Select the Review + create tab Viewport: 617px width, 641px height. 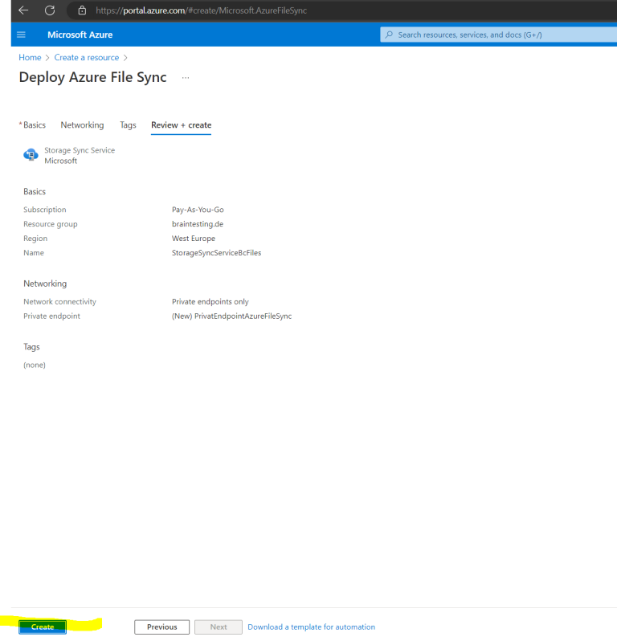181,125
